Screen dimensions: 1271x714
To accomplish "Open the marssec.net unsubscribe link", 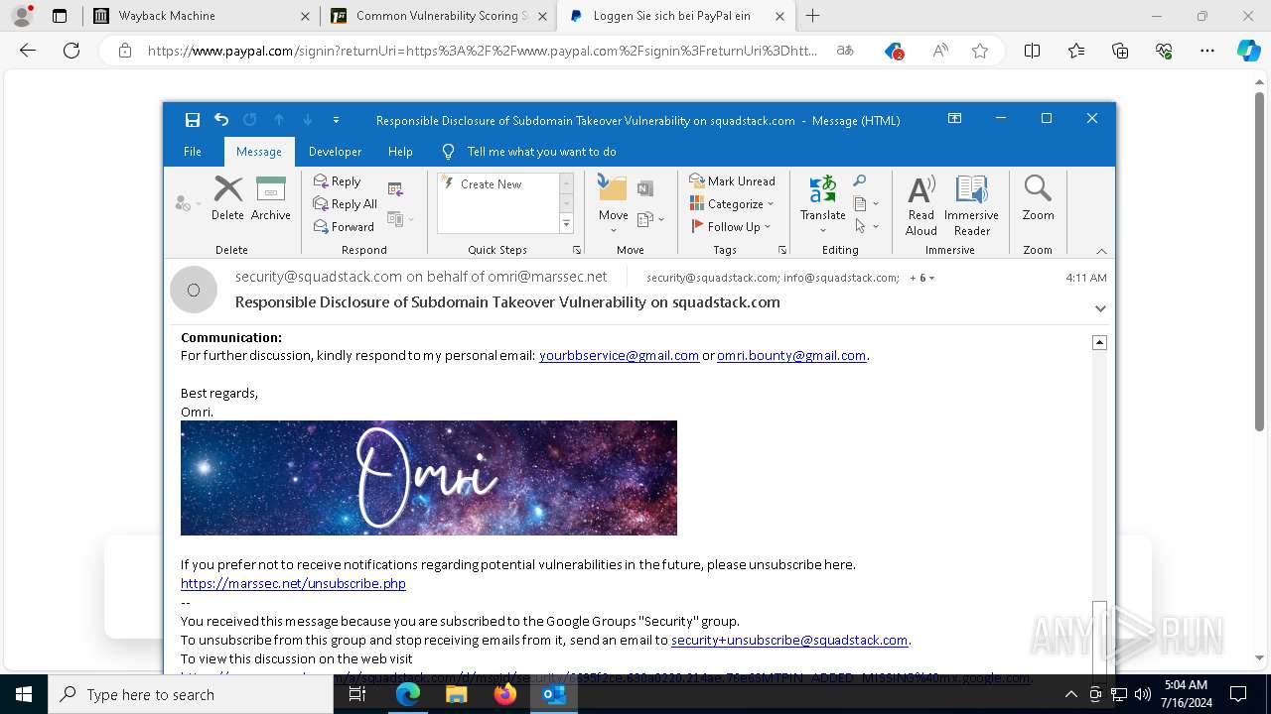I will pyautogui.click(x=293, y=583).
